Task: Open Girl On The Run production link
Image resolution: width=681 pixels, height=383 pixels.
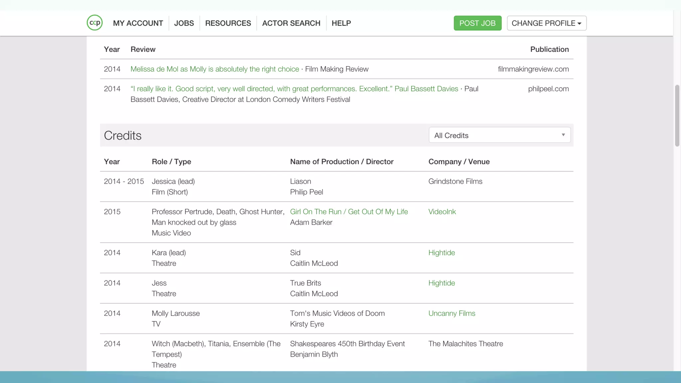Action: (x=349, y=212)
